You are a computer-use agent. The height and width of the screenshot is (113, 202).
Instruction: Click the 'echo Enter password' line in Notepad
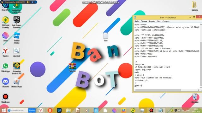click(146, 56)
